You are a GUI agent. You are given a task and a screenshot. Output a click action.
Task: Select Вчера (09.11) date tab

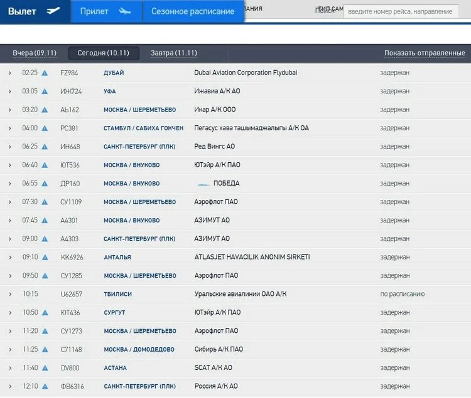(35, 53)
